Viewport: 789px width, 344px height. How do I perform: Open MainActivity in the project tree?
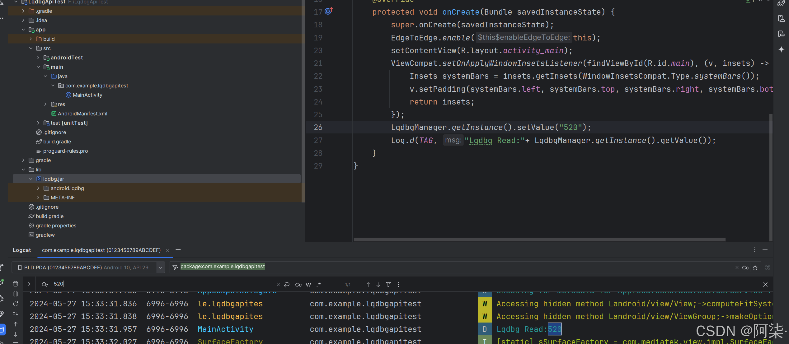87,95
